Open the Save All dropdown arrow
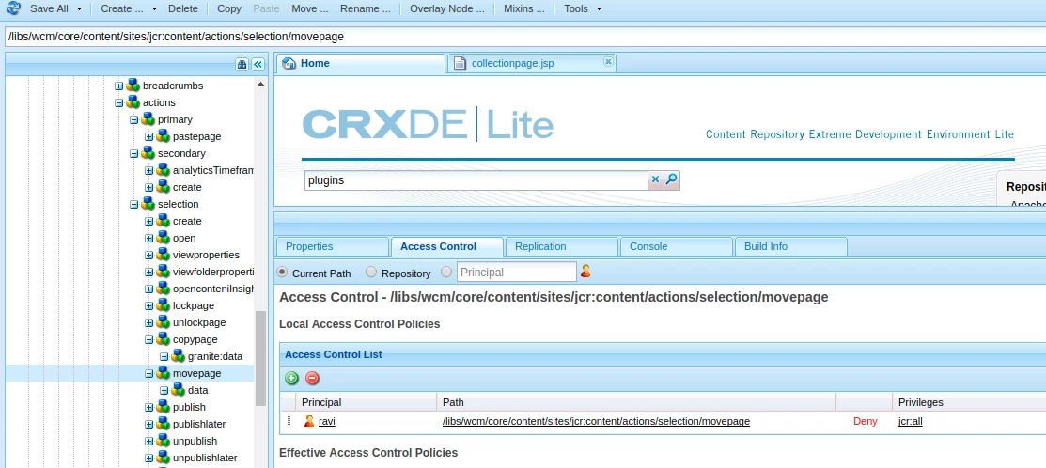The width and height of the screenshot is (1046, 468). (x=79, y=8)
